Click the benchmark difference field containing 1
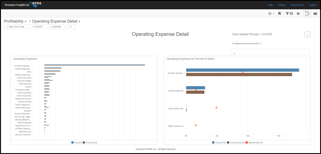This screenshot has width=321, height=154. [x=271, y=53]
